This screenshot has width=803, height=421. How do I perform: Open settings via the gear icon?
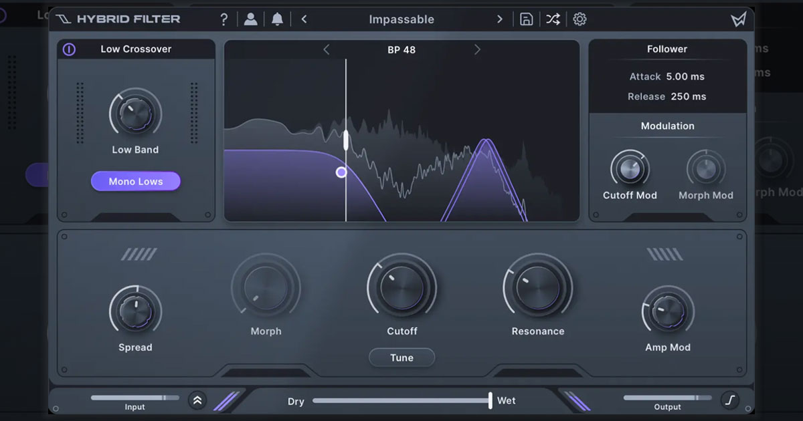click(579, 19)
